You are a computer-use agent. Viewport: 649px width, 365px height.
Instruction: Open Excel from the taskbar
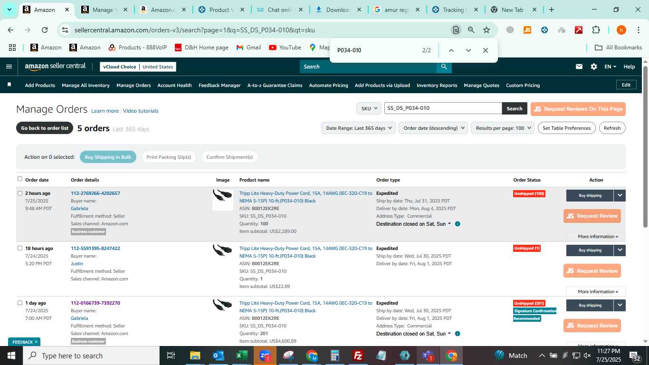[242, 355]
